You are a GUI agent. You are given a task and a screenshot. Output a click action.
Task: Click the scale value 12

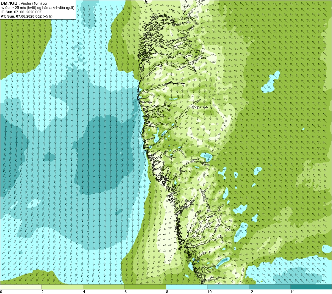251,292
